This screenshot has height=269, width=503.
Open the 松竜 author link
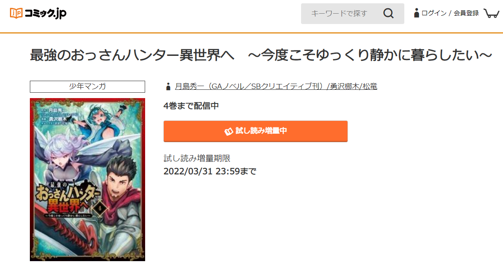[369, 86]
